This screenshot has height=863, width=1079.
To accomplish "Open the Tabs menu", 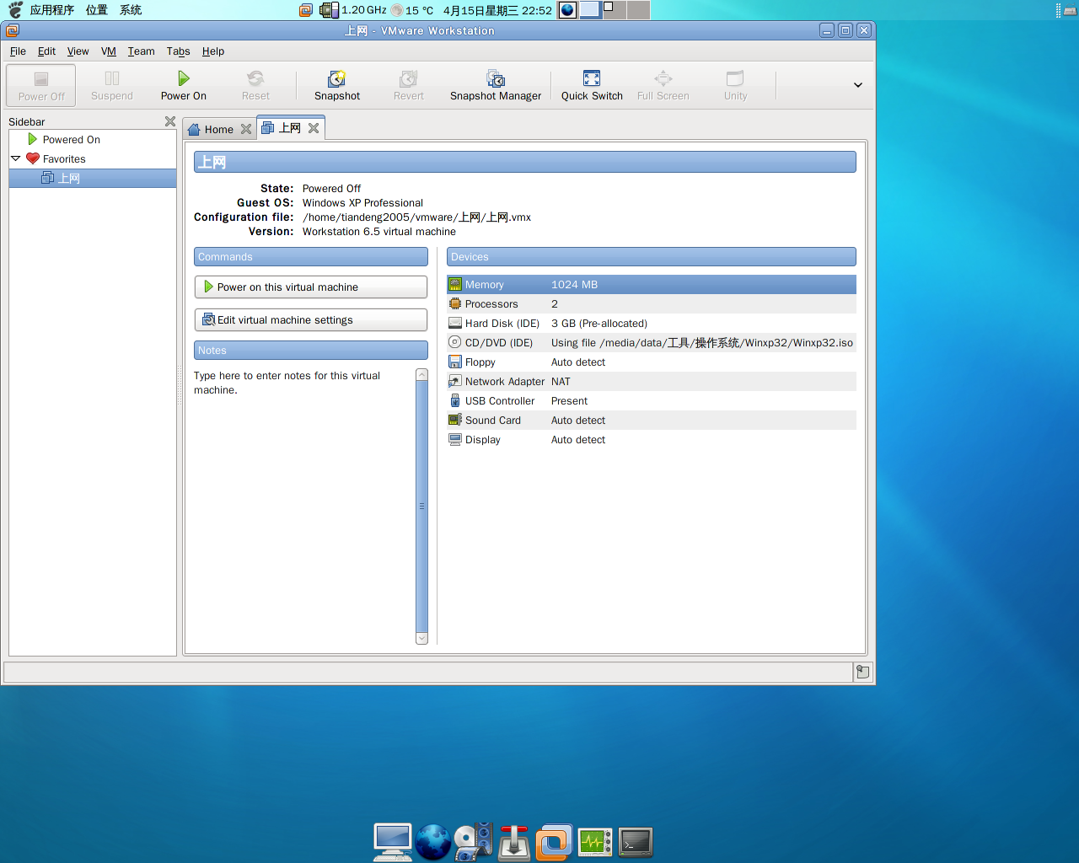I will 178,51.
